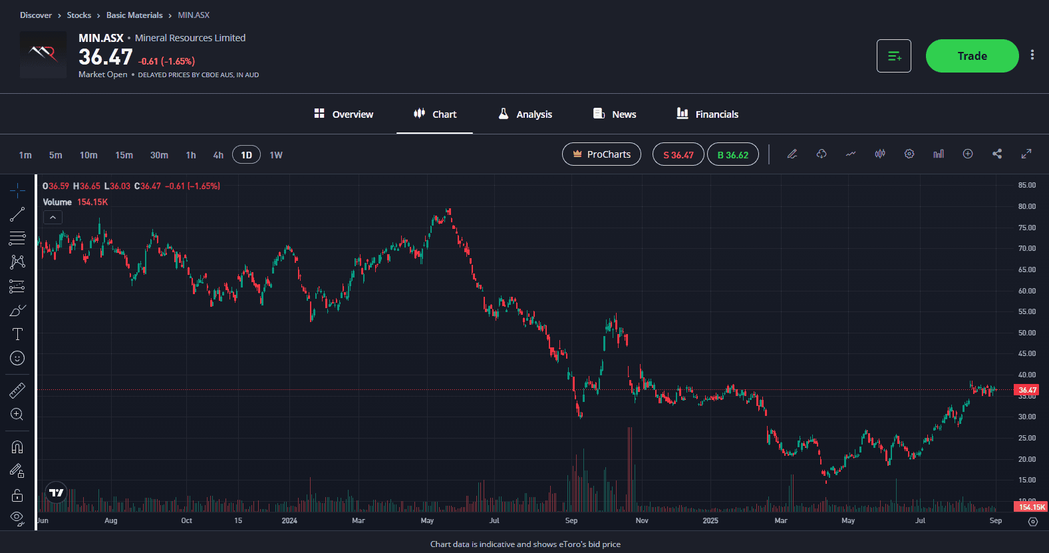Screen dimensions: 1049x553
Task: Click the Volume indicator legend label
Action: point(57,202)
